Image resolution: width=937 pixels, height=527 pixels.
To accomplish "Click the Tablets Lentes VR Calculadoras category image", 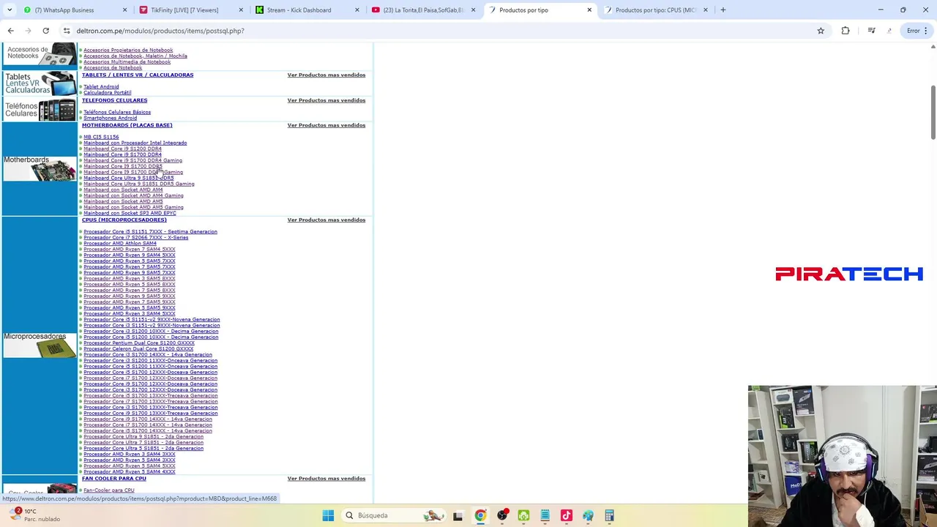I will [x=40, y=83].
